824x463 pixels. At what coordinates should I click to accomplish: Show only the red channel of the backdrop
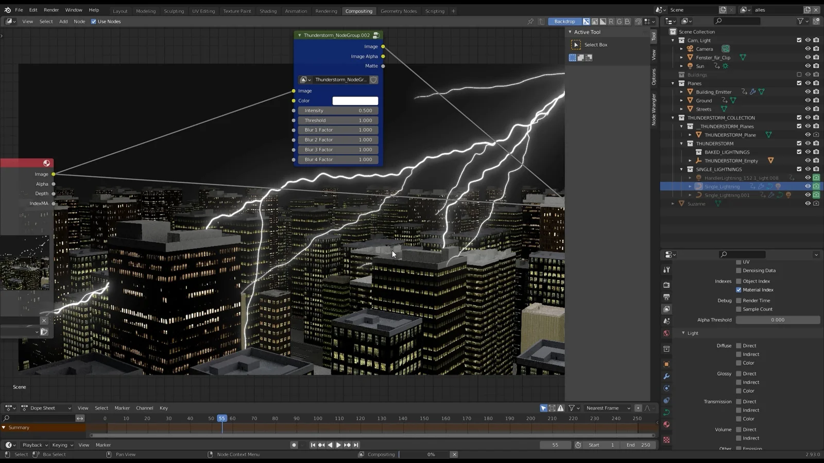tap(611, 21)
